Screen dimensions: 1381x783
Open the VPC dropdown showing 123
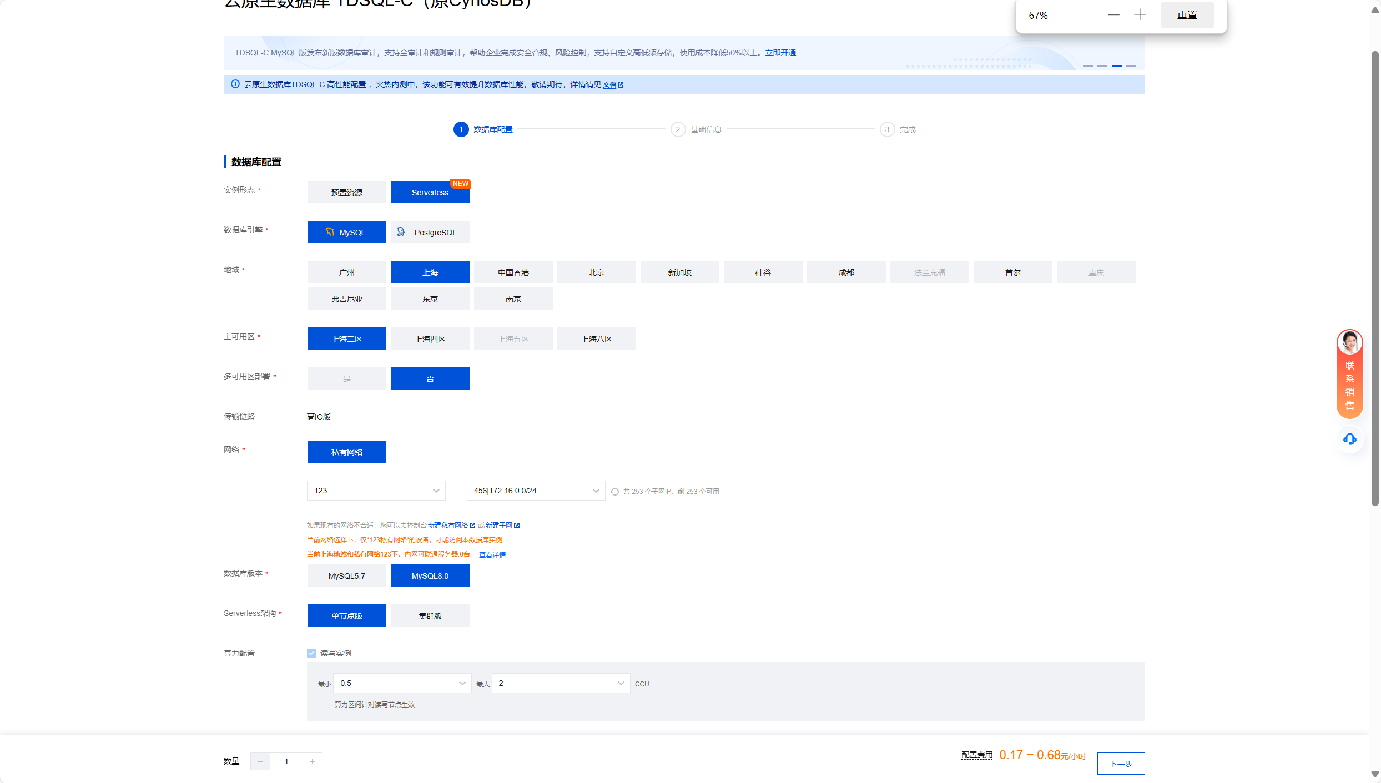point(376,491)
